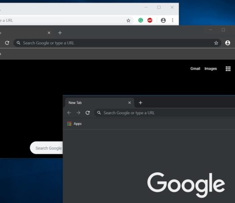This screenshot has height=203, width=235.
Task: Add a new tab in front Chrome window
Action: coord(140,103)
